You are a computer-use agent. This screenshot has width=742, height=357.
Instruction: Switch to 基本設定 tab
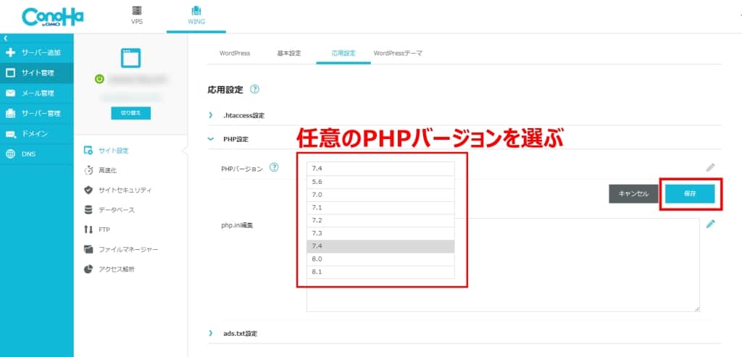(288, 54)
